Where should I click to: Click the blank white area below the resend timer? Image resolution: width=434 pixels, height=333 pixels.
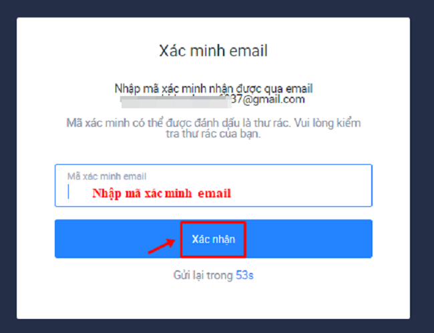pos(213,300)
